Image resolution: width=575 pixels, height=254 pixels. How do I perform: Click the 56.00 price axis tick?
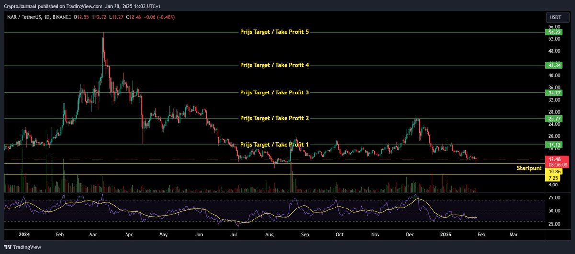coord(555,27)
